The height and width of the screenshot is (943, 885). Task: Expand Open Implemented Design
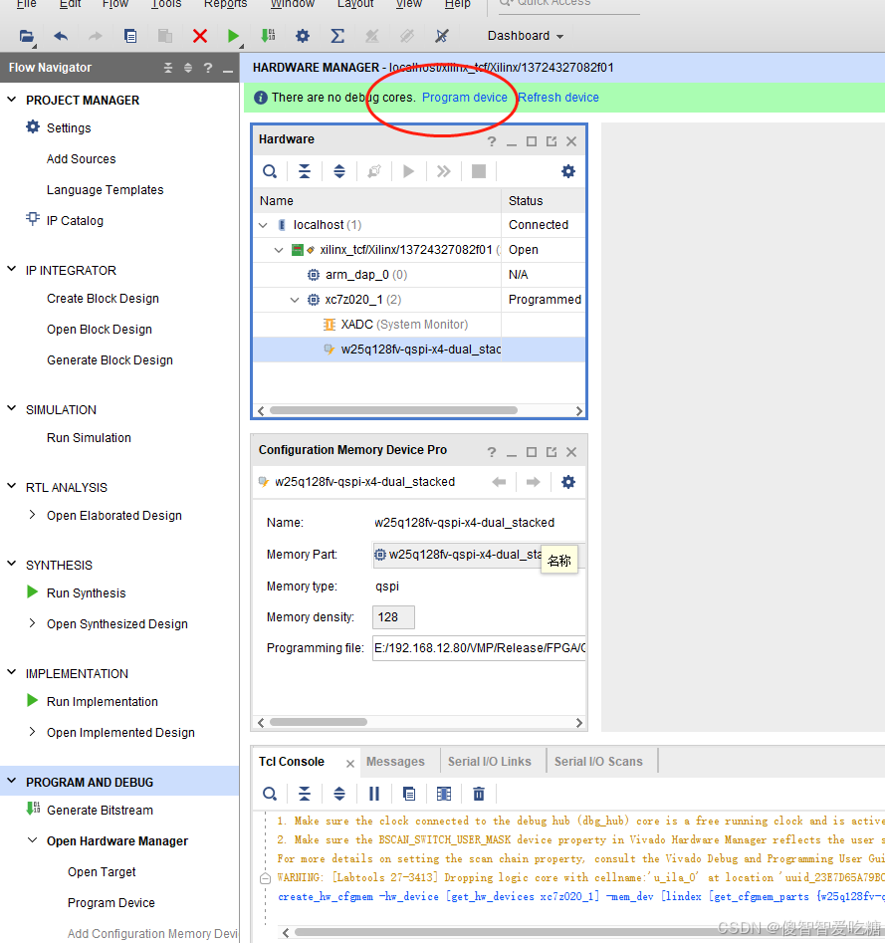click(33, 731)
